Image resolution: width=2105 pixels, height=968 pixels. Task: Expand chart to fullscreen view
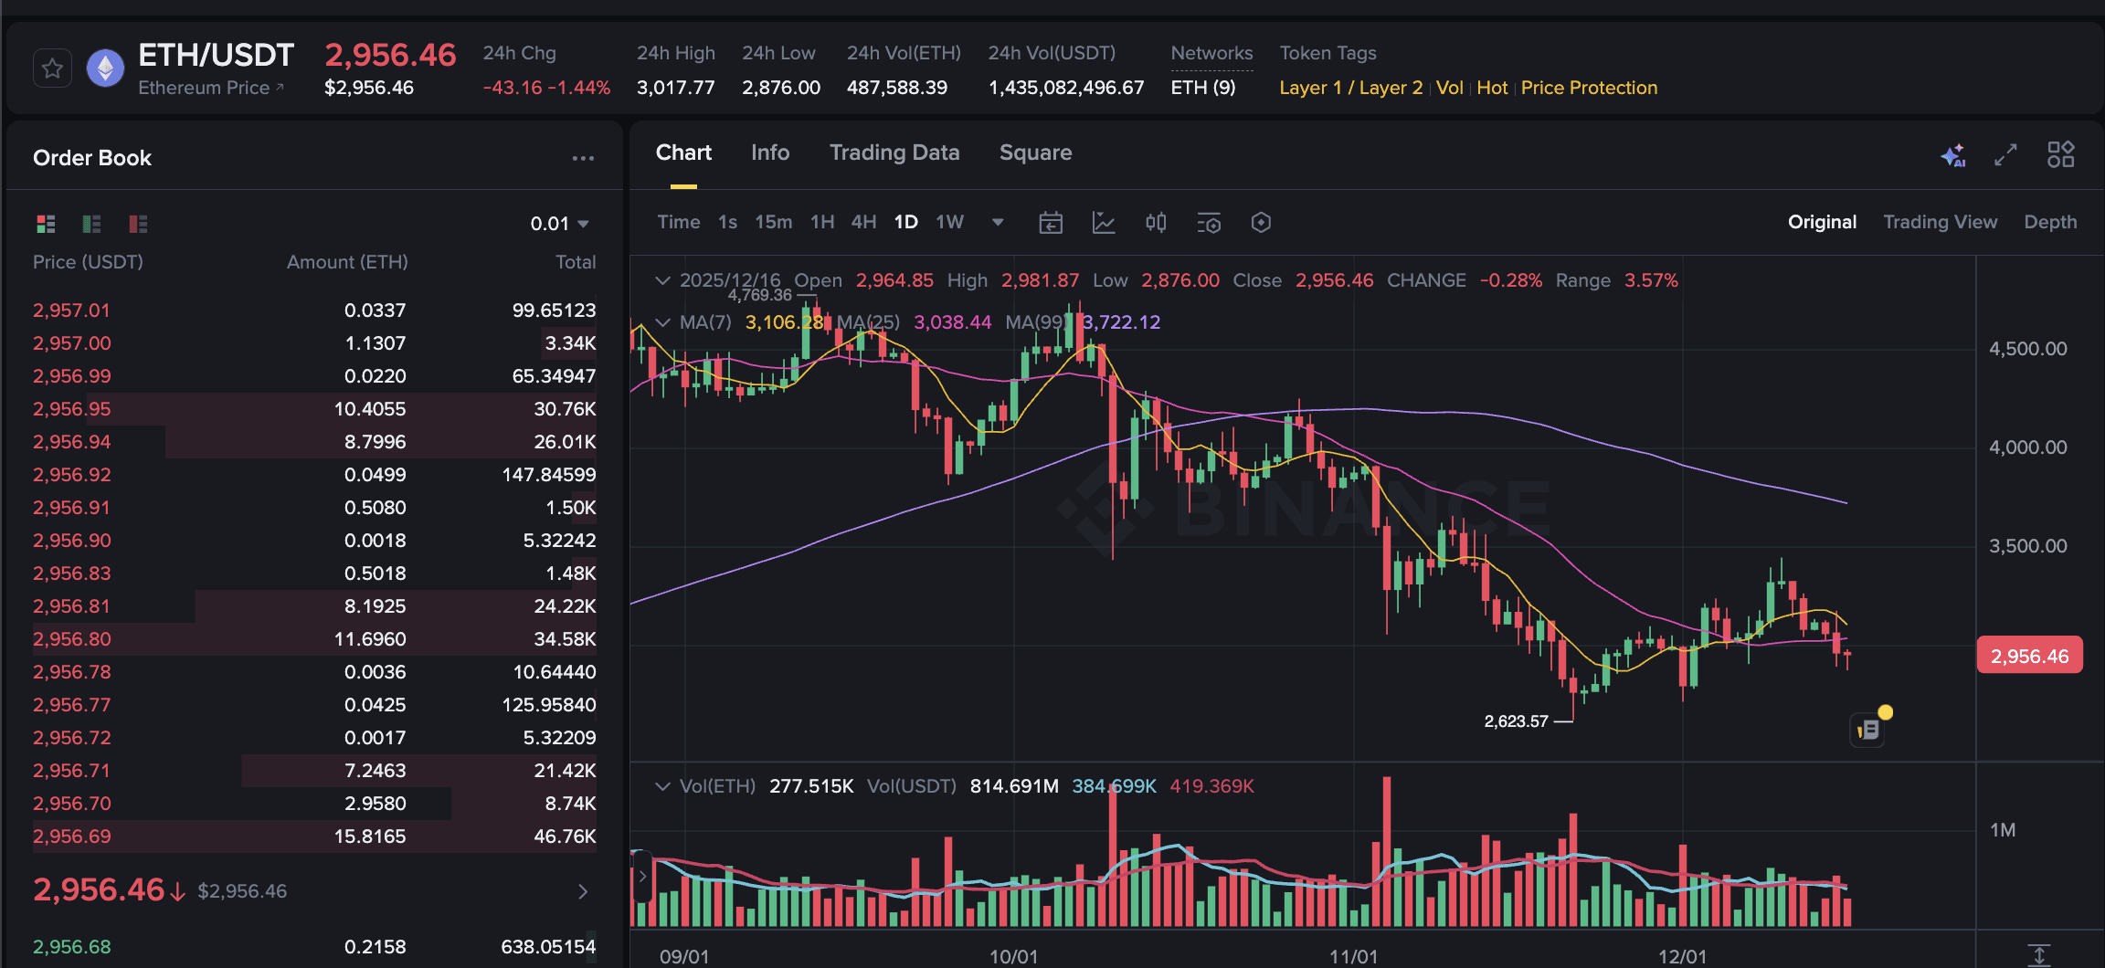[x=2006, y=155]
